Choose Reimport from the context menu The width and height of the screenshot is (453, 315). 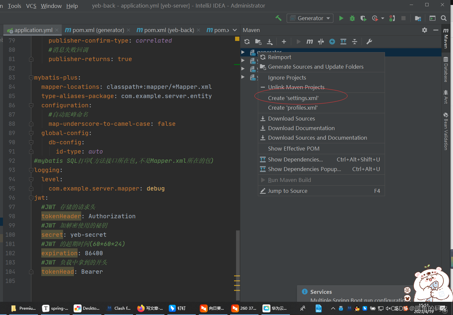[321, 57]
